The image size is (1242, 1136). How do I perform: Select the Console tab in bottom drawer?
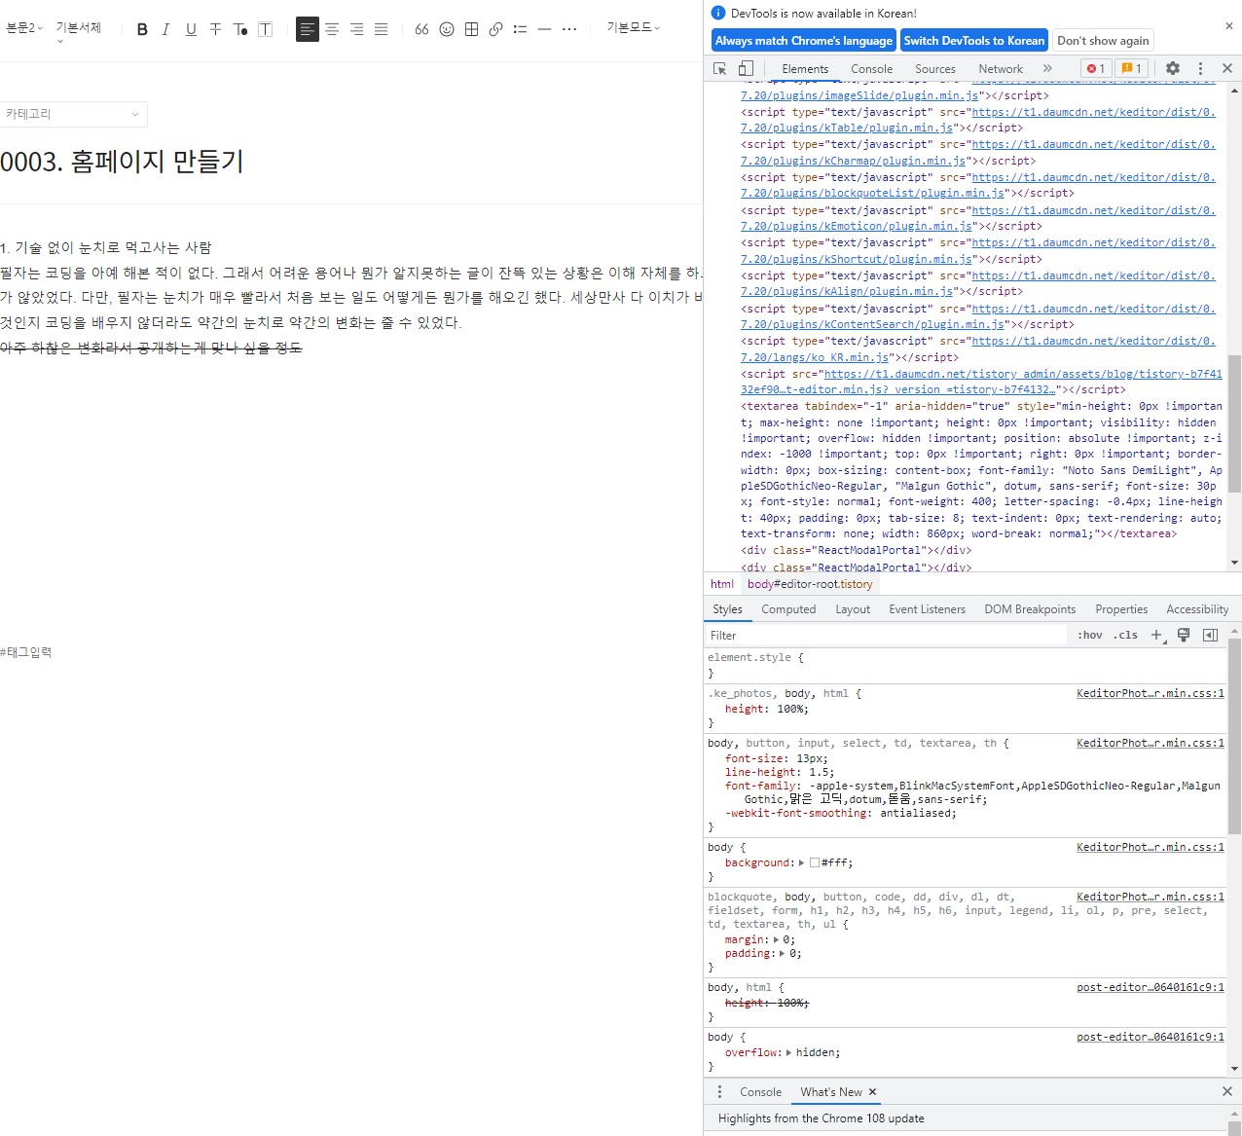[x=760, y=1092]
